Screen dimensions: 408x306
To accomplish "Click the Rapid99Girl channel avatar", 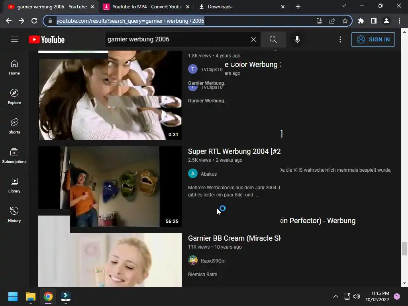I will tap(193, 261).
